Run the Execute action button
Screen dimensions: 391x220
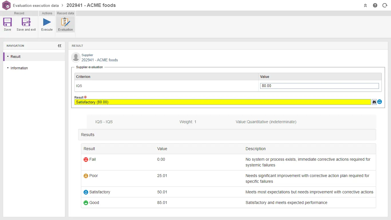[x=47, y=24]
